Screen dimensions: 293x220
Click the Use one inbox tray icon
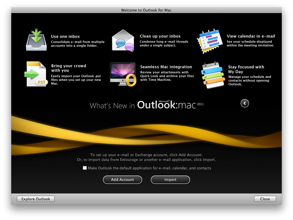[x=36, y=40]
